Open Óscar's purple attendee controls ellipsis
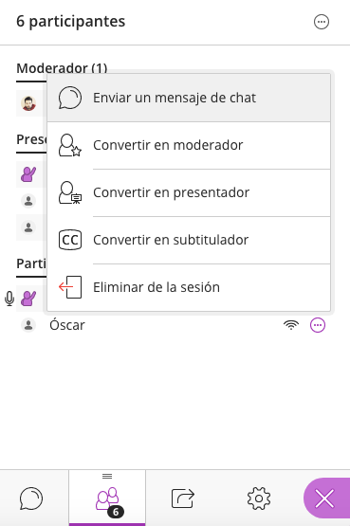Viewport: 350px width, 526px height. (x=318, y=325)
